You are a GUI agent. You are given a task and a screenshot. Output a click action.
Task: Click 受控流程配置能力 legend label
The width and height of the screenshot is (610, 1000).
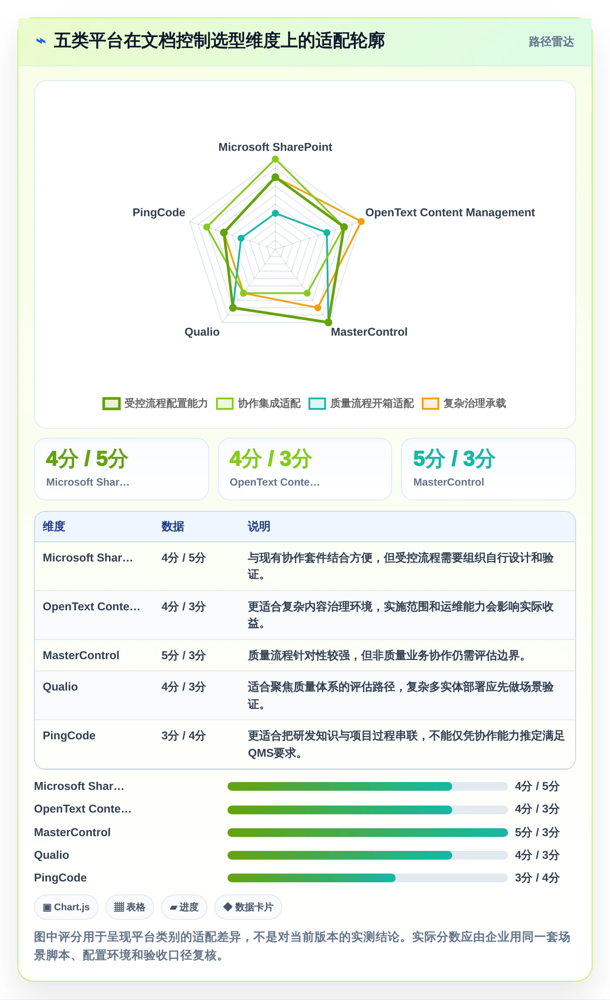point(166,404)
